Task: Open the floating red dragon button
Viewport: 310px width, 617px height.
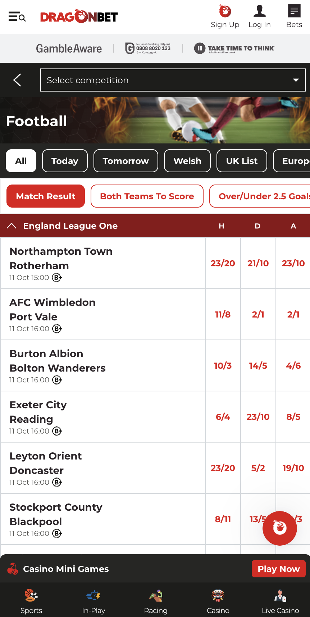Action: pos(279,528)
